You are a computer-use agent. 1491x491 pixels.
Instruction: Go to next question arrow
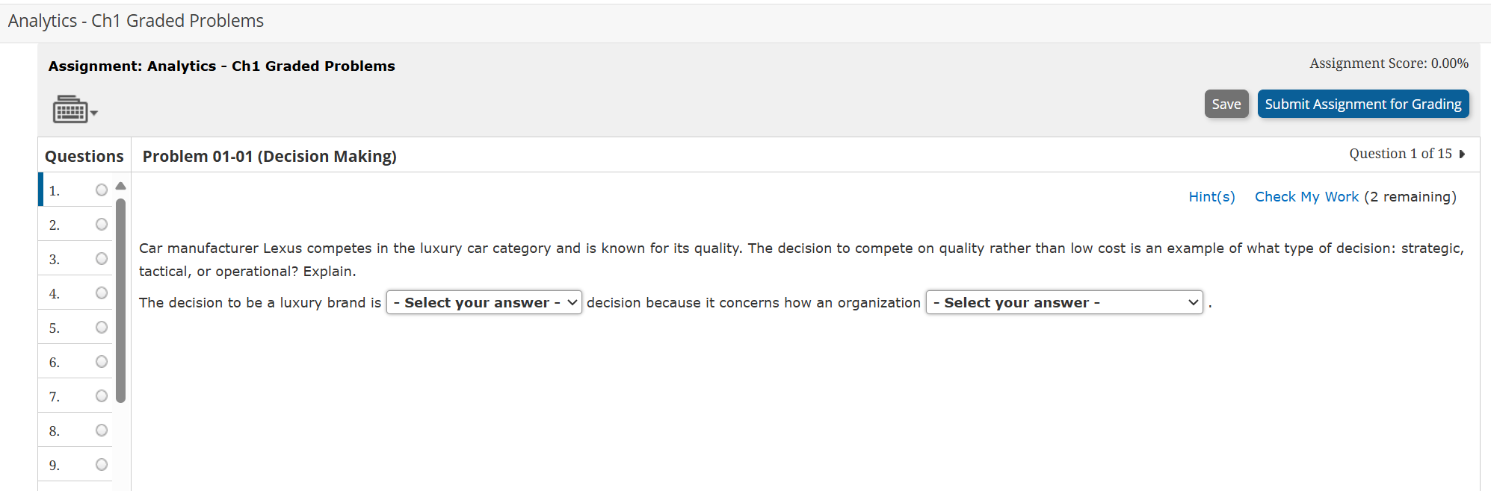point(1462,154)
